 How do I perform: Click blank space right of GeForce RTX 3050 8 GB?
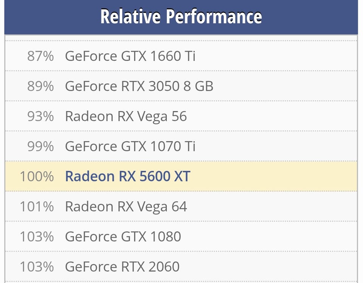point(284,86)
